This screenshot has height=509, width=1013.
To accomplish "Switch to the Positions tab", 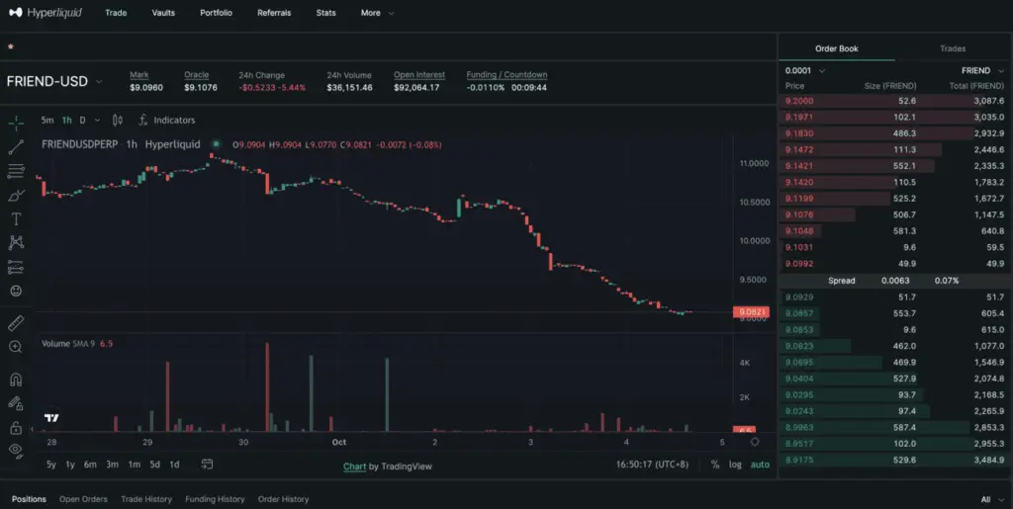I will click(x=29, y=499).
